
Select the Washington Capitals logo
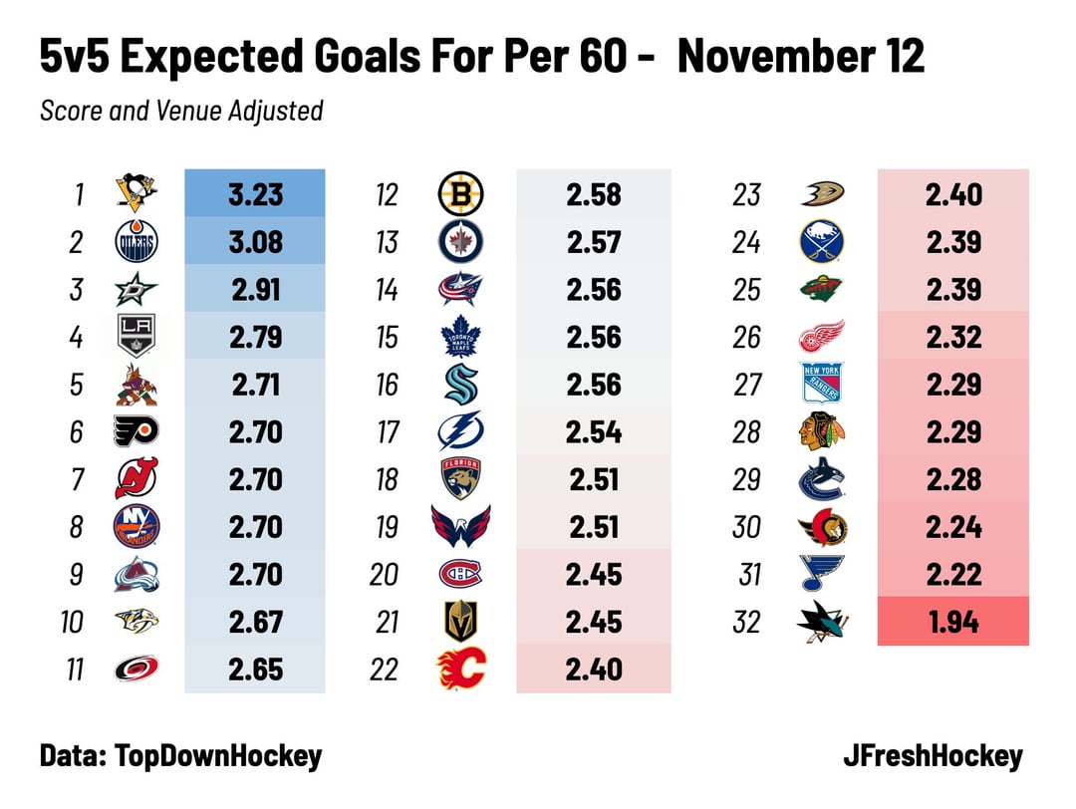pyautogui.click(x=460, y=527)
